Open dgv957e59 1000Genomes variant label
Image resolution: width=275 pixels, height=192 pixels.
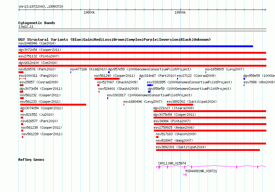point(150,69)
